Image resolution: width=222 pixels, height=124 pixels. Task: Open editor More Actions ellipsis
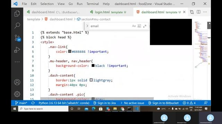point(205,12)
